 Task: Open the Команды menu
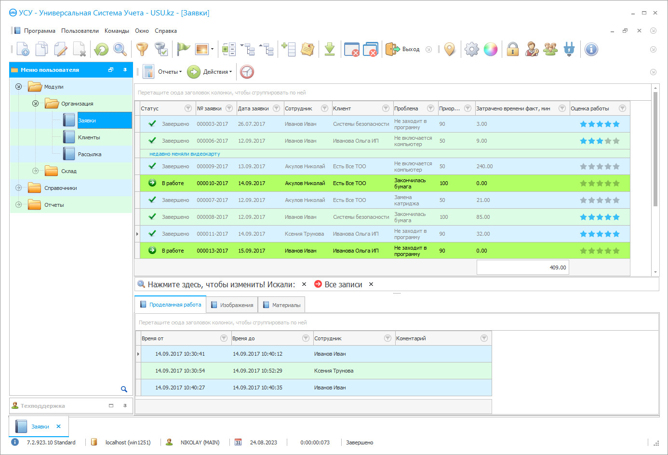[x=117, y=31]
